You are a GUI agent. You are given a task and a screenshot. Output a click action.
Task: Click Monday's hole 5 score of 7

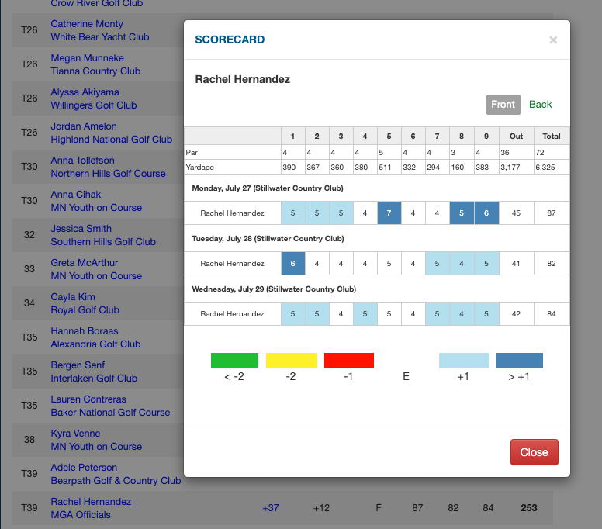[x=389, y=213]
